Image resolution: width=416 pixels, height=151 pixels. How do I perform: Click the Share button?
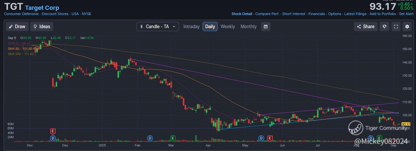coord(365,27)
